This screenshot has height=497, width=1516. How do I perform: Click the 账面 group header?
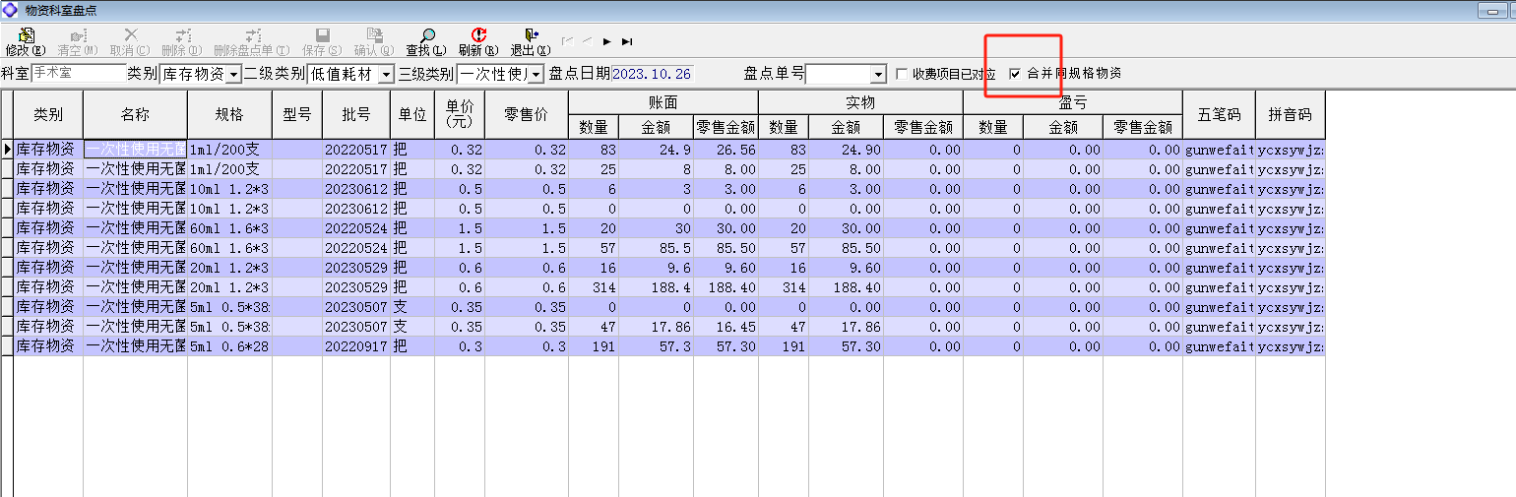click(663, 102)
